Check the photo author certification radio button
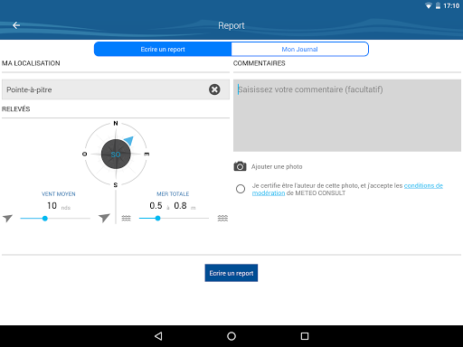 pyautogui.click(x=241, y=189)
